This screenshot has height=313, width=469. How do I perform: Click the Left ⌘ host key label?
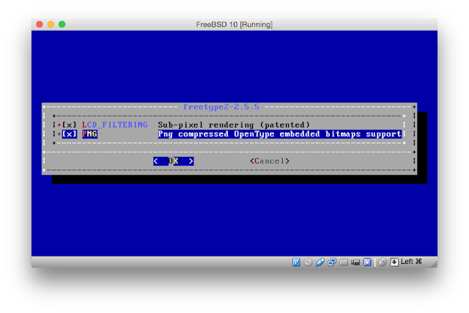click(x=411, y=262)
